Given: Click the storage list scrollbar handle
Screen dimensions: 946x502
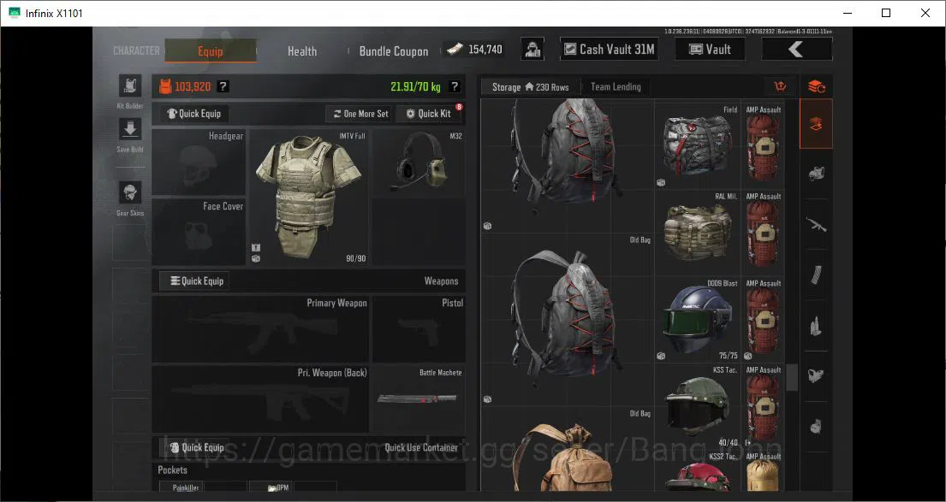Looking at the screenshot, I should click(792, 377).
